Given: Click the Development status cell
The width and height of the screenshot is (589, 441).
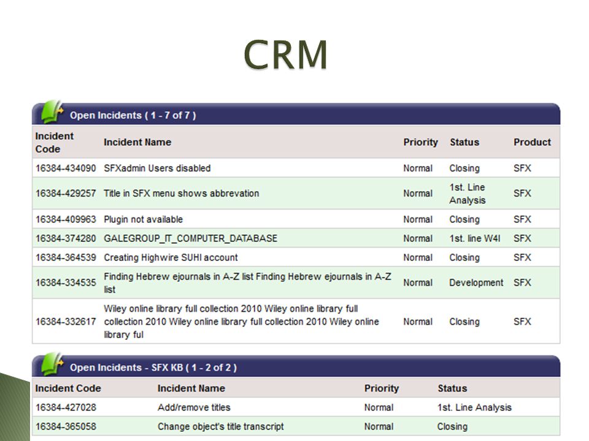Looking at the screenshot, I should coord(476,283).
